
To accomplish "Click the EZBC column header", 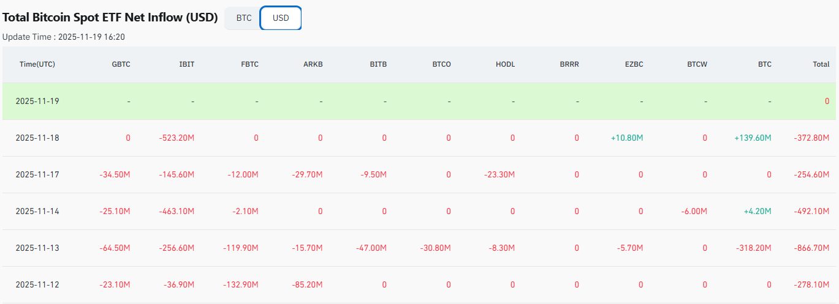I will (634, 64).
